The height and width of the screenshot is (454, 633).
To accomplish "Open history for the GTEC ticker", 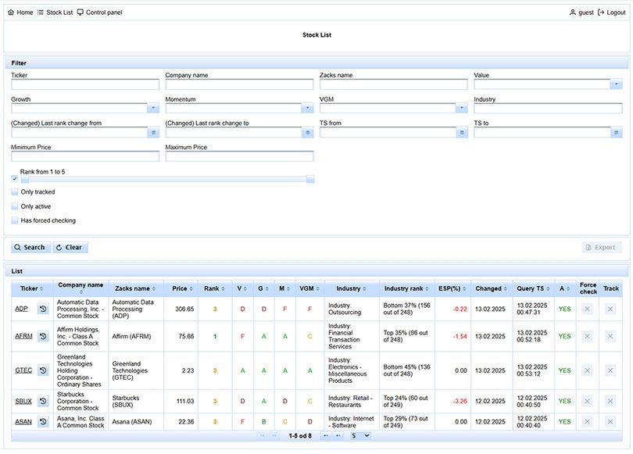I will click(43, 370).
